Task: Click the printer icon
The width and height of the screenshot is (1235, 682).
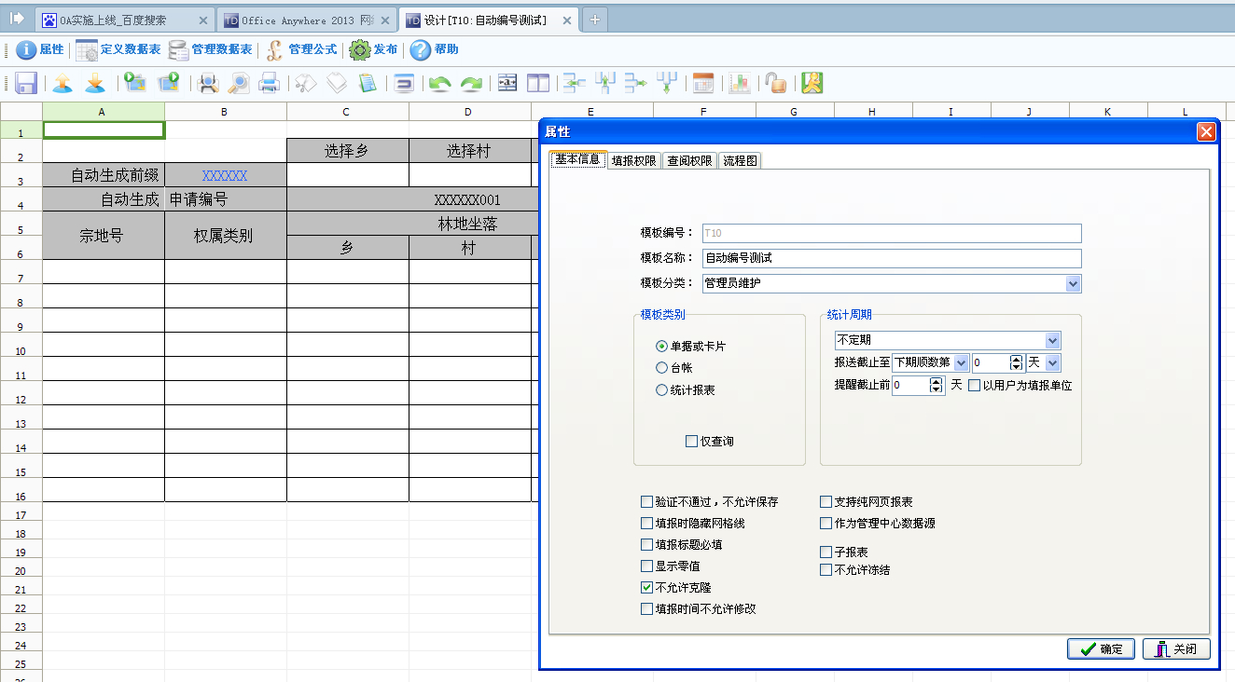Action: [269, 83]
